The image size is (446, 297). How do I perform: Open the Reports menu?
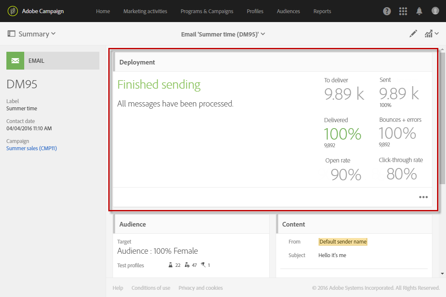[322, 11]
